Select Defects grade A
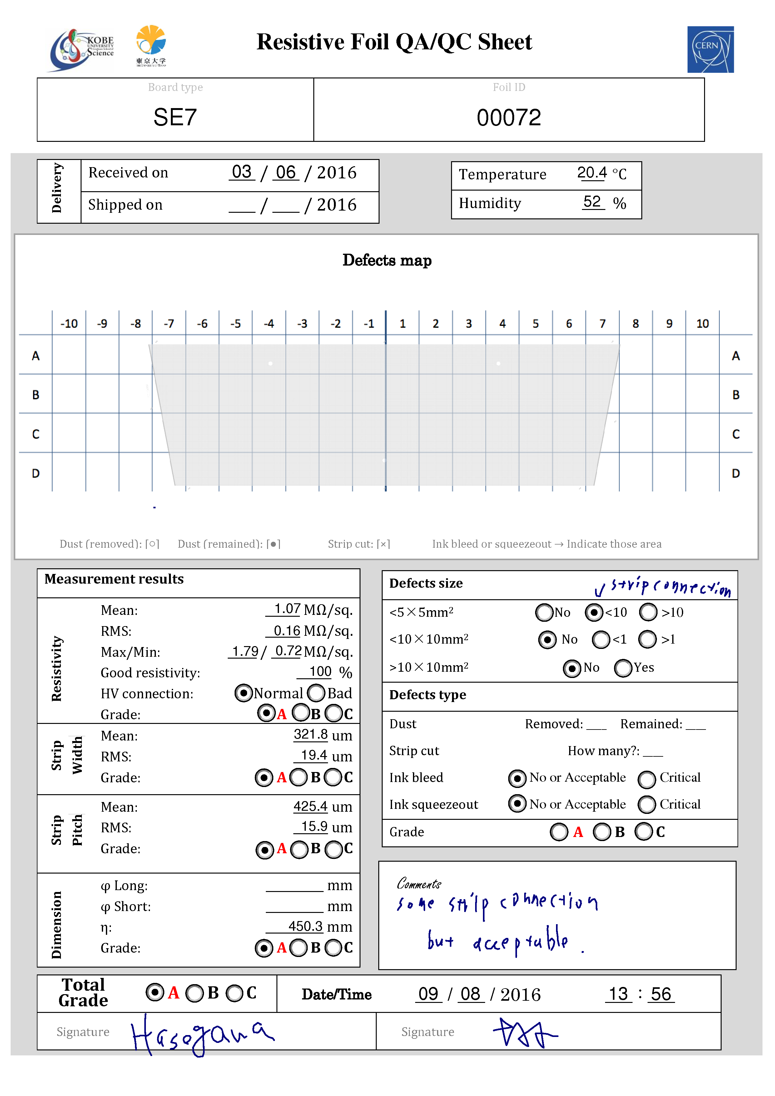Screen dimensions: 775x1096 559,832
